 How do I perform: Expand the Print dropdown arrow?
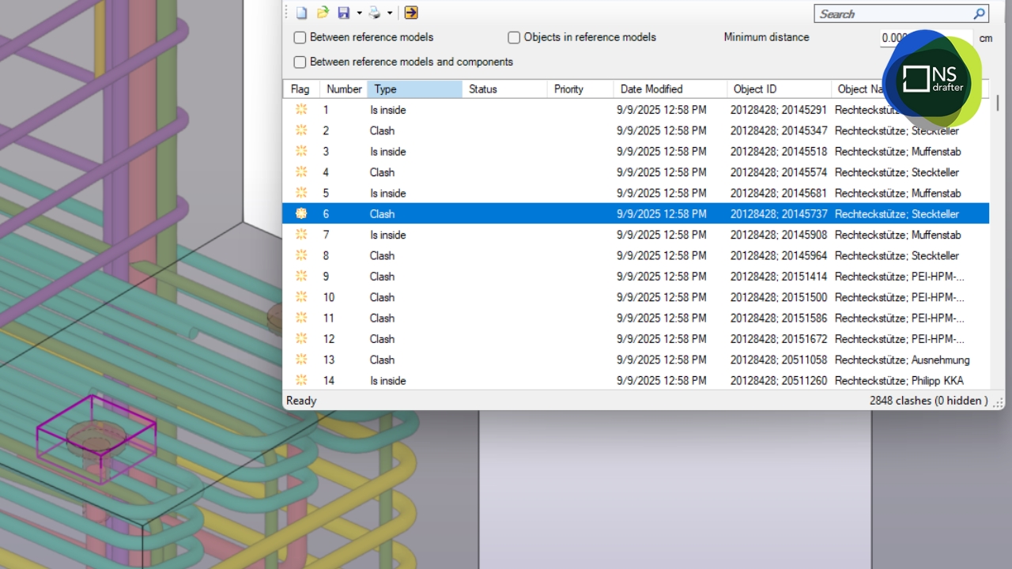pyautogui.click(x=390, y=13)
